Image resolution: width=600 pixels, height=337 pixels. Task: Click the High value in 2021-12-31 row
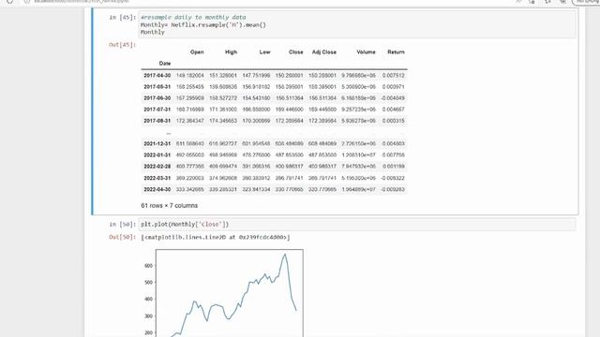223,143
